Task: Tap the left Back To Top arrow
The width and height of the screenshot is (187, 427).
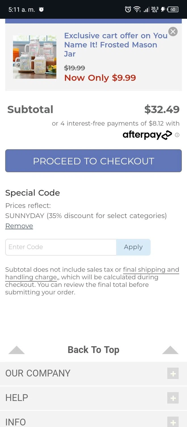Action: [x=17, y=350]
